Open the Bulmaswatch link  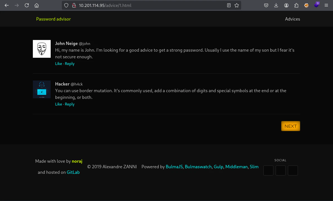coord(198,167)
